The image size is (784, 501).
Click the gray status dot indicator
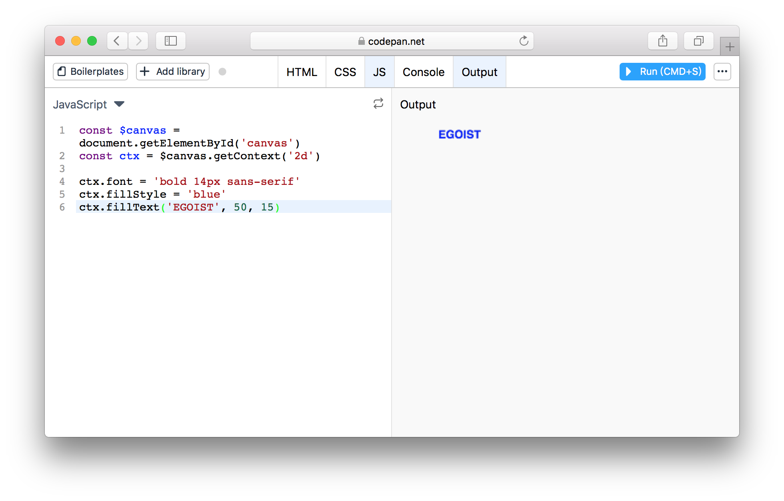(222, 72)
